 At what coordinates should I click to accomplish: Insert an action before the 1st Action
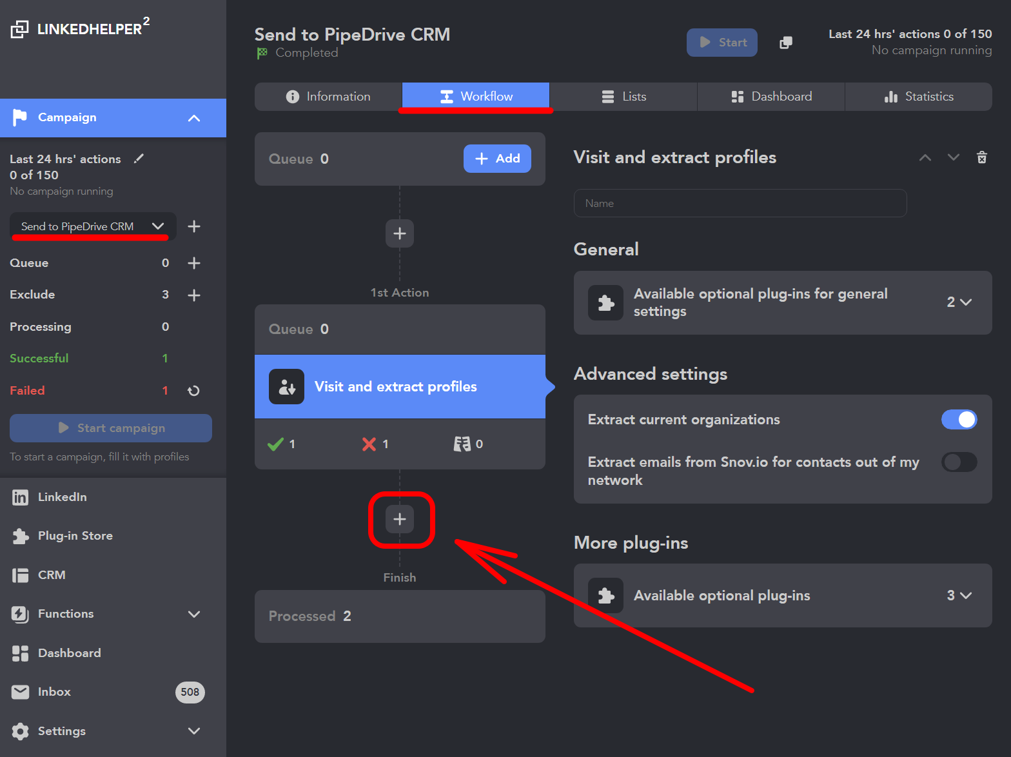[x=400, y=233]
